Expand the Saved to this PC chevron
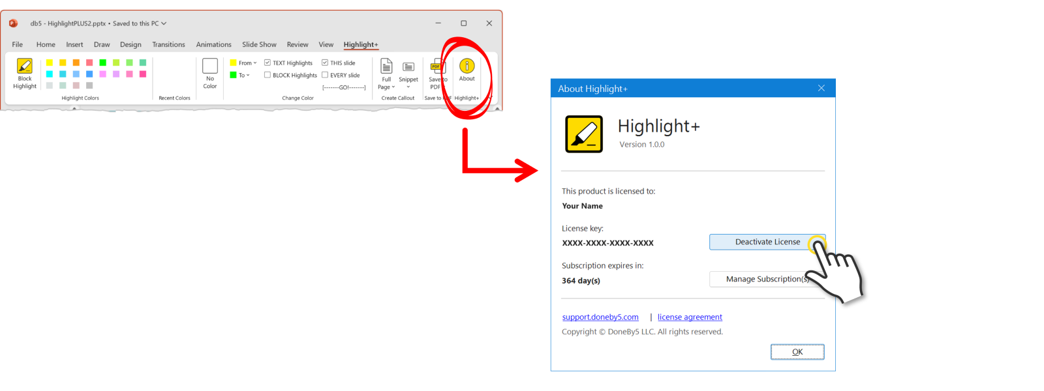This screenshot has width=1044, height=391. 164,23
